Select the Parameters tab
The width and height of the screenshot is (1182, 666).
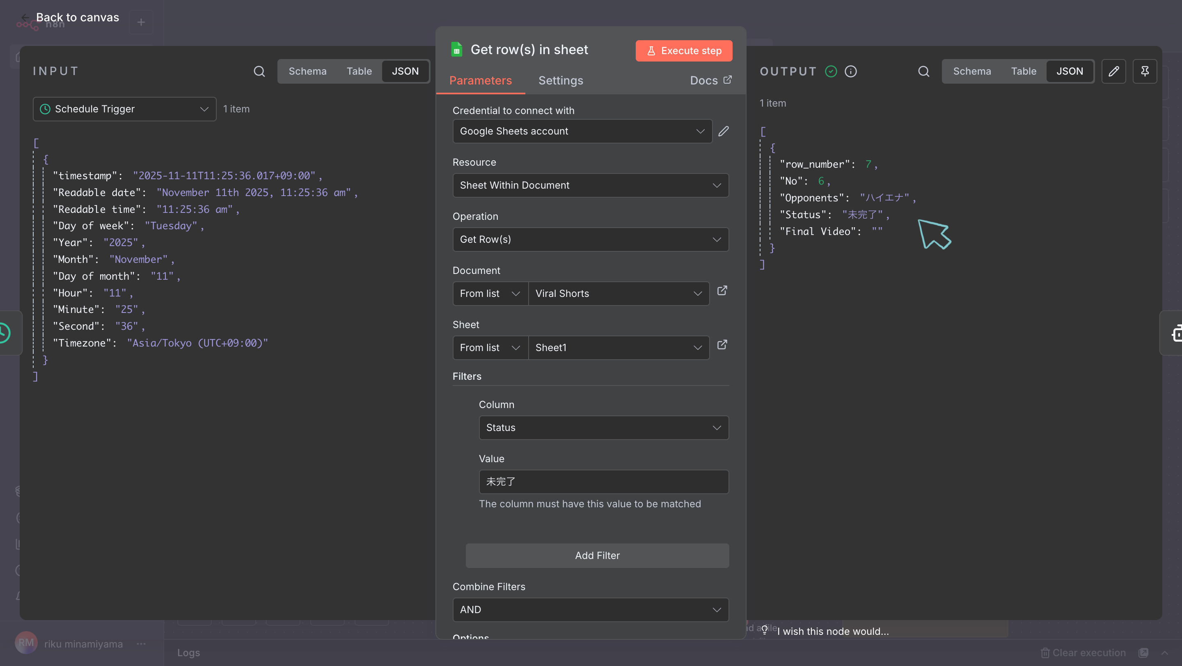tap(480, 80)
